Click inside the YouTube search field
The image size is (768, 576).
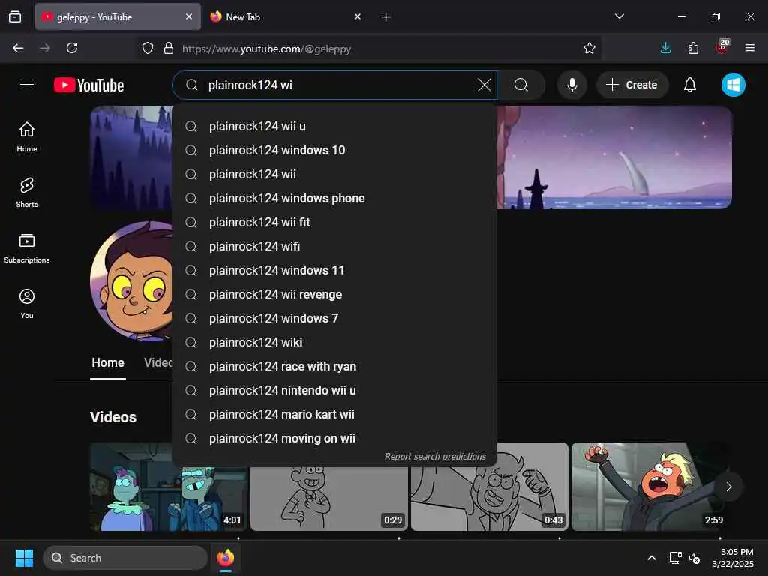pyautogui.click(x=333, y=85)
